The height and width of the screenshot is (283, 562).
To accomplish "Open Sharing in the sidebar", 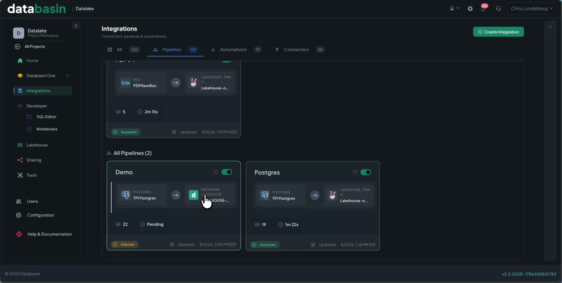I will click(x=34, y=160).
